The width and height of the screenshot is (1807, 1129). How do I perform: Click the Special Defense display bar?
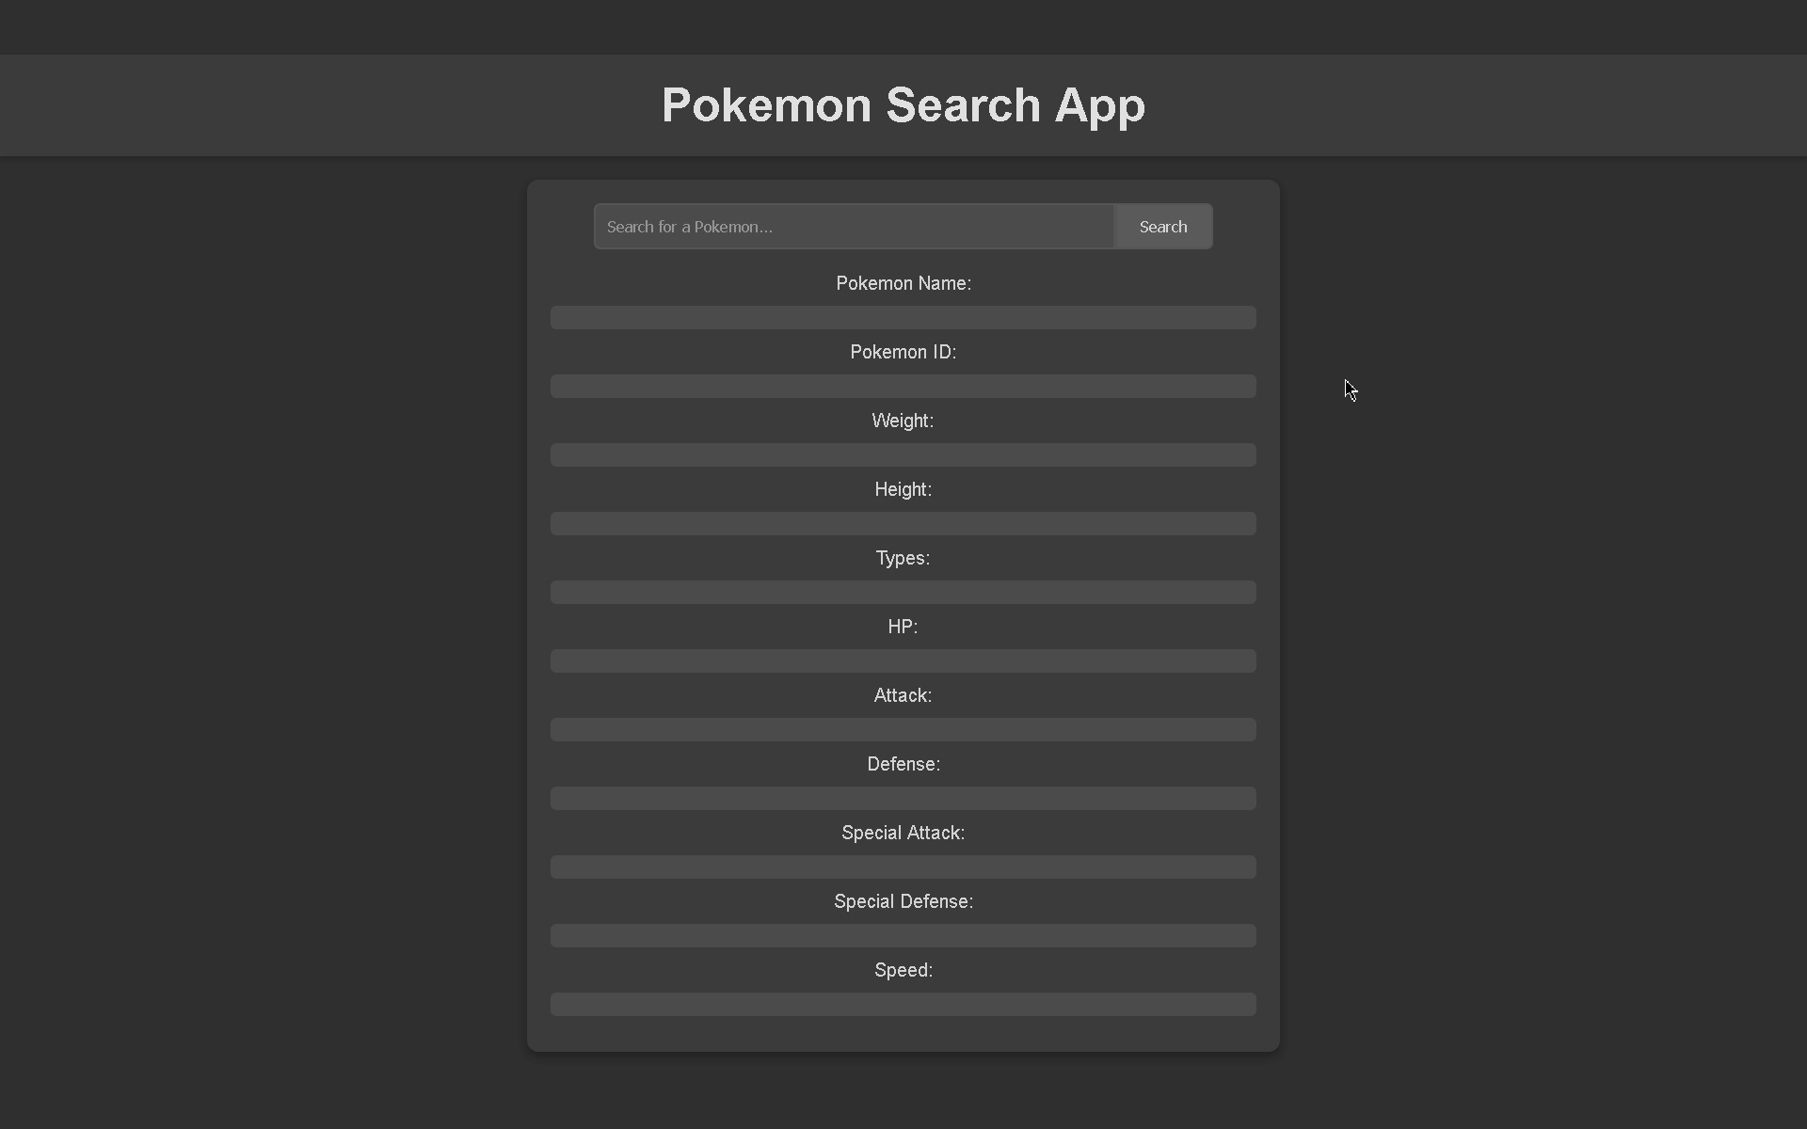(903, 935)
